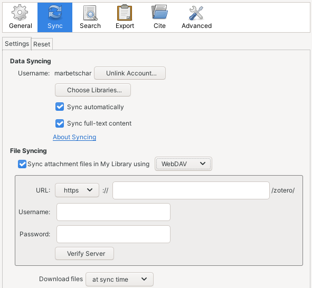
Task: Click the Choose Libraries button
Action: click(x=93, y=90)
